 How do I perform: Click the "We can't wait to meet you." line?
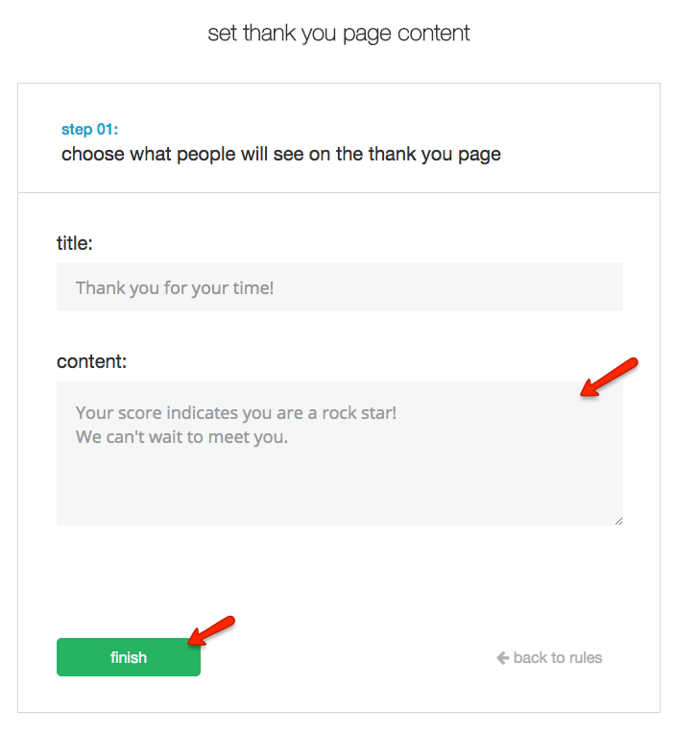[181, 437]
